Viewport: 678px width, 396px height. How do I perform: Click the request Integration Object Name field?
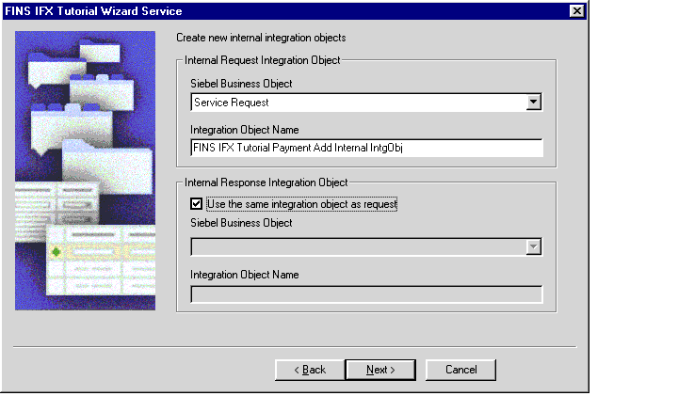coord(366,148)
